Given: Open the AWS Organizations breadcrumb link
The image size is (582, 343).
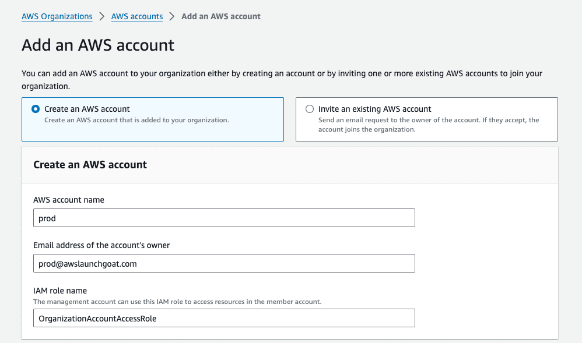Looking at the screenshot, I should (57, 16).
